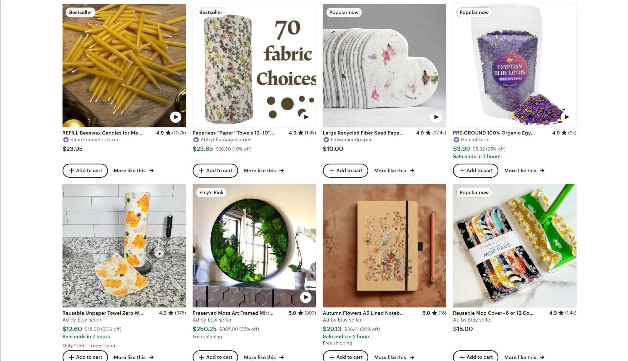Image resolution: width=628 pixels, height=361 pixels.
Task: Open the Preserved Moss Art Framed Mirror title
Action: [x=233, y=313]
